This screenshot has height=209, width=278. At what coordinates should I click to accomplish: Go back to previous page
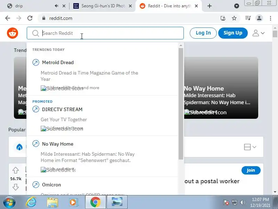point(8,18)
